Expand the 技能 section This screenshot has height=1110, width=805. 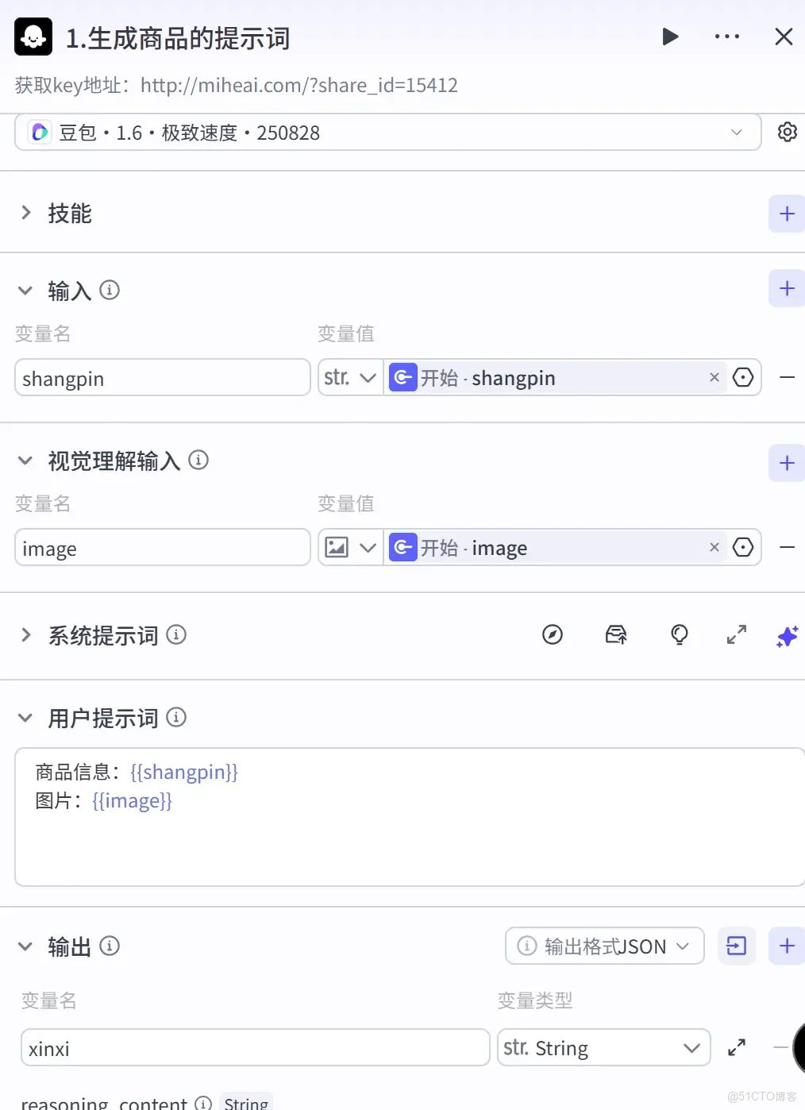click(26, 212)
